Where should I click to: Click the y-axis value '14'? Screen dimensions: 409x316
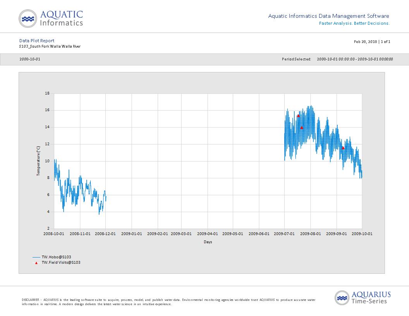[47, 127]
